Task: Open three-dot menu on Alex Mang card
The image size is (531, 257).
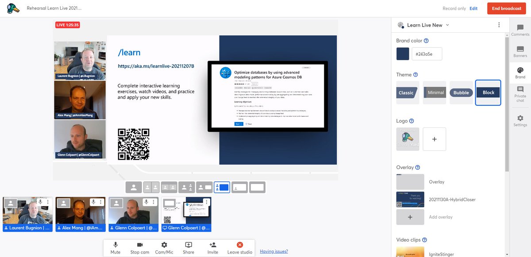Action: (x=100, y=202)
